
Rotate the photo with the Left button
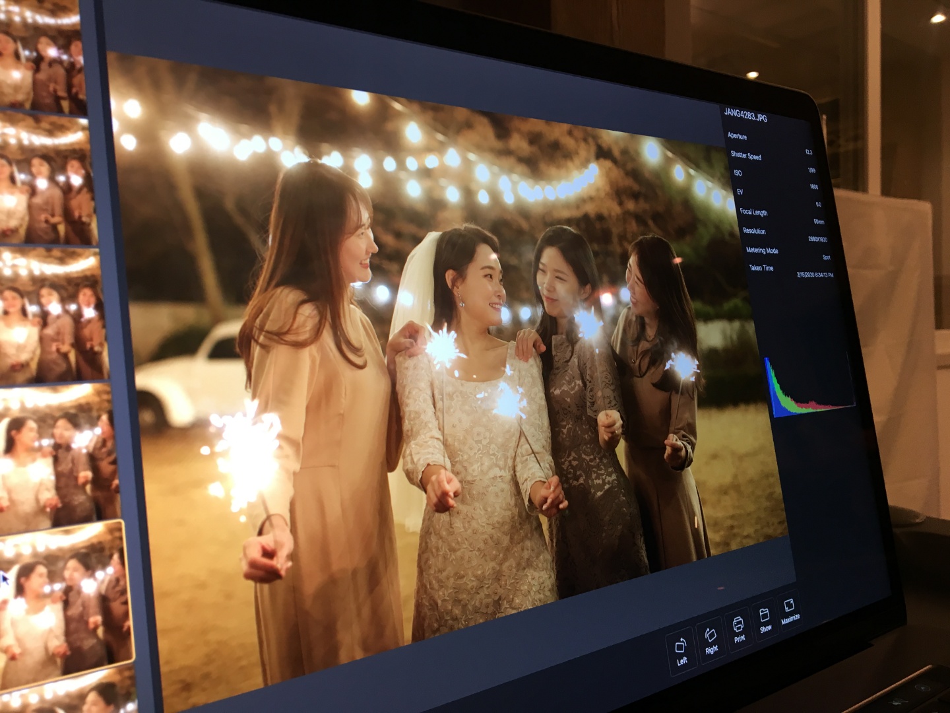(681, 650)
